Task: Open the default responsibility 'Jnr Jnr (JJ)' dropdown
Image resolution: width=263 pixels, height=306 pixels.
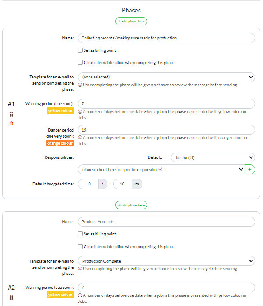Action: [x=206, y=157]
